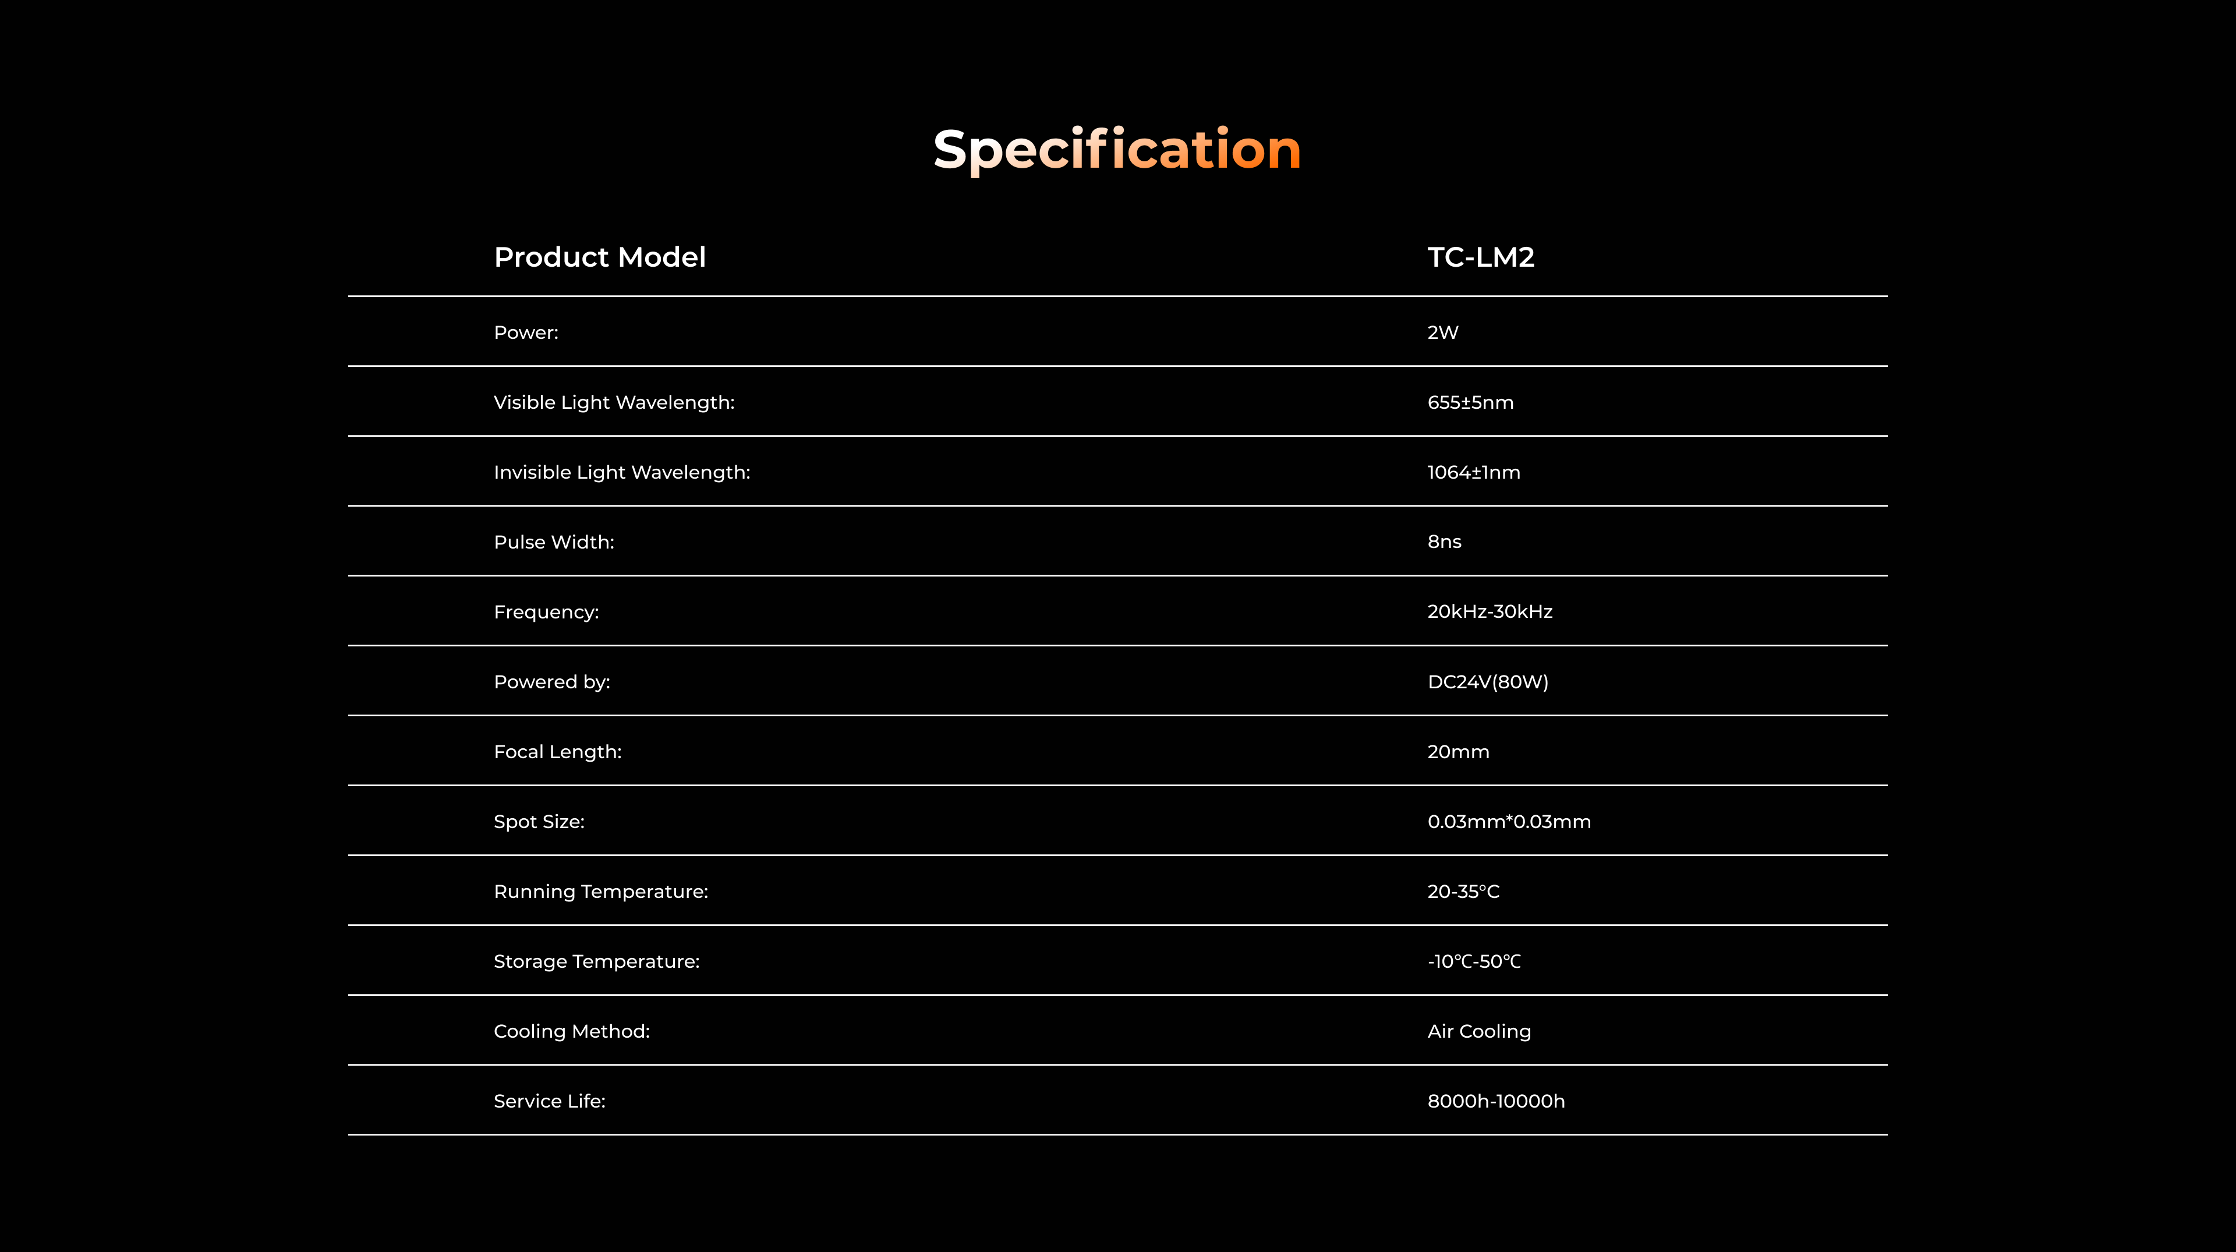Click the Visible Light Wavelength label
This screenshot has width=2236, height=1252.
(614, 403)
